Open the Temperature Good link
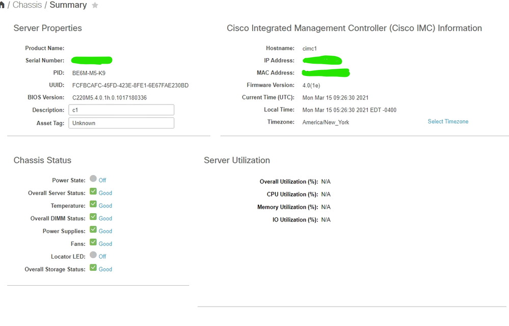Screen dimensions: 509x326 coord(105,206)
